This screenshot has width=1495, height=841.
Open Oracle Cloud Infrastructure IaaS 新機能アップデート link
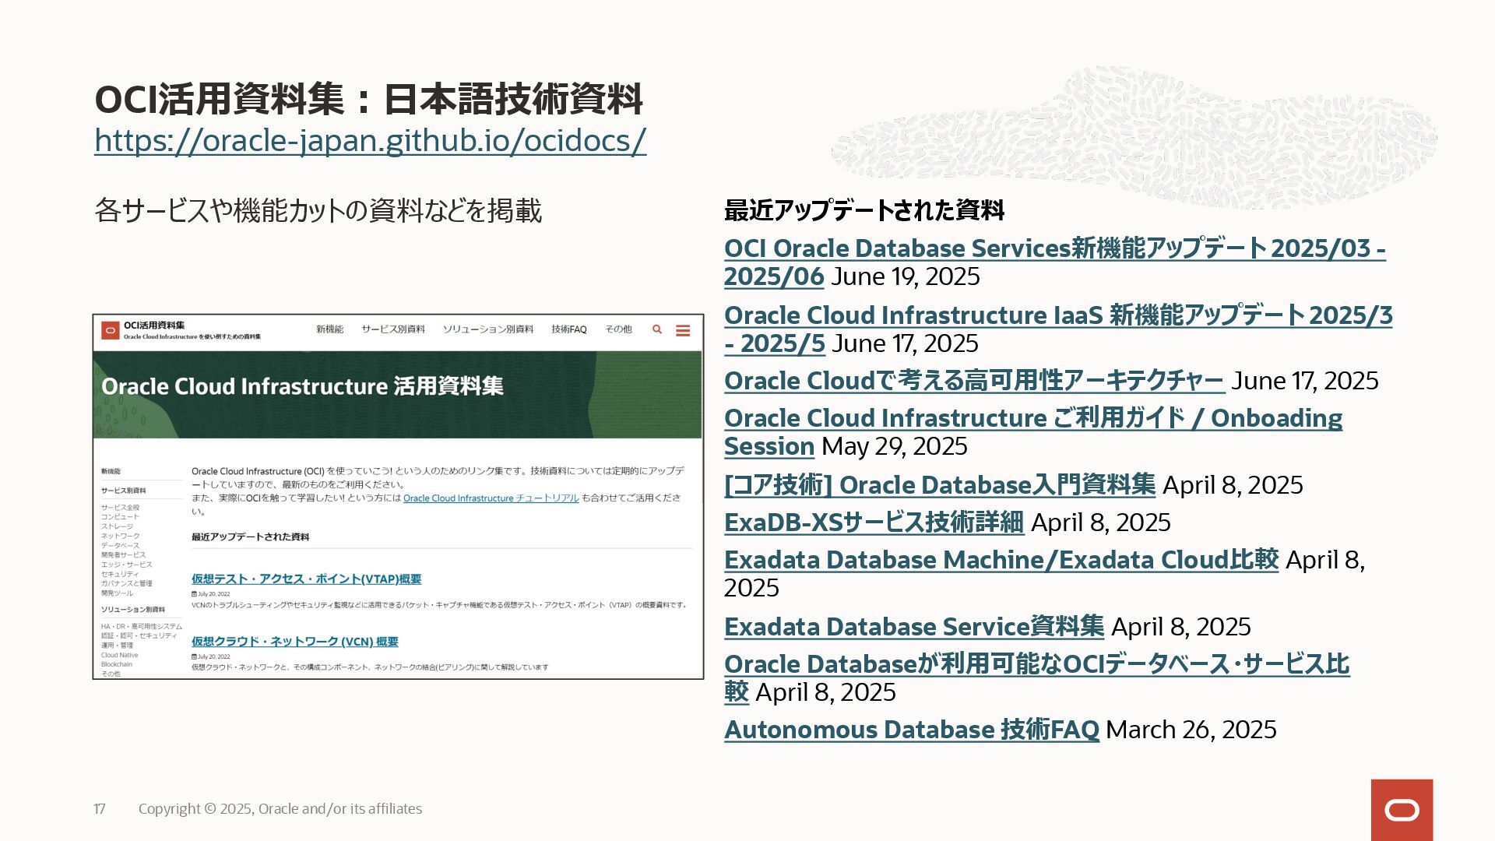click(1058, 329)
